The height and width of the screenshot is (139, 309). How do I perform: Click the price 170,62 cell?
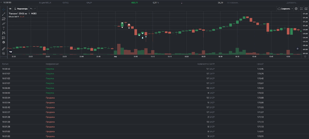[260, 83]
